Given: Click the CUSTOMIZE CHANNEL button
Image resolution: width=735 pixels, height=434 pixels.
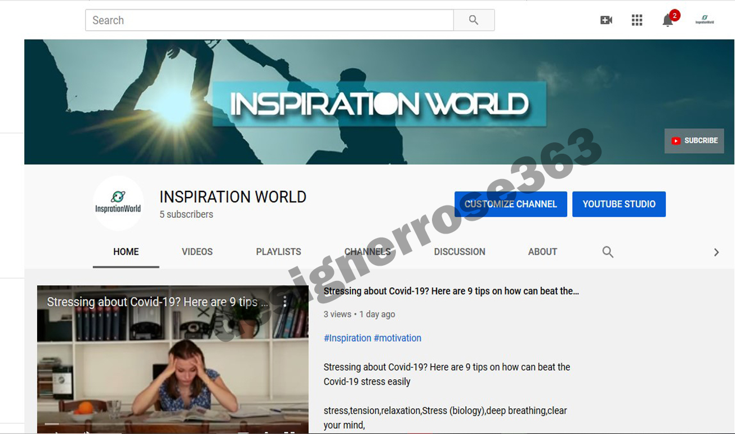Looking at the screenshot, I should point(511,204).
